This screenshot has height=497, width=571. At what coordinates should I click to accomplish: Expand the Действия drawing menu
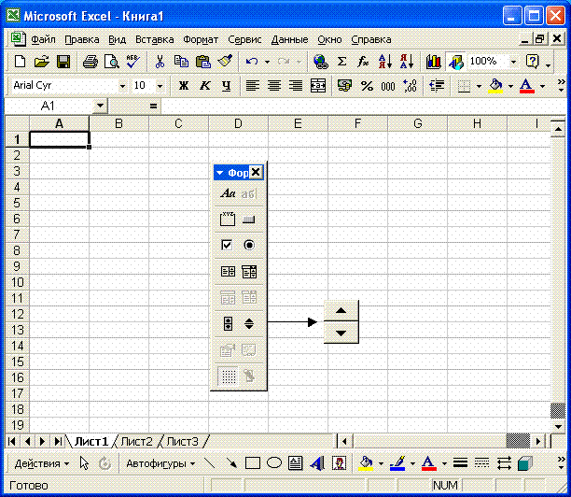(41, 463)
